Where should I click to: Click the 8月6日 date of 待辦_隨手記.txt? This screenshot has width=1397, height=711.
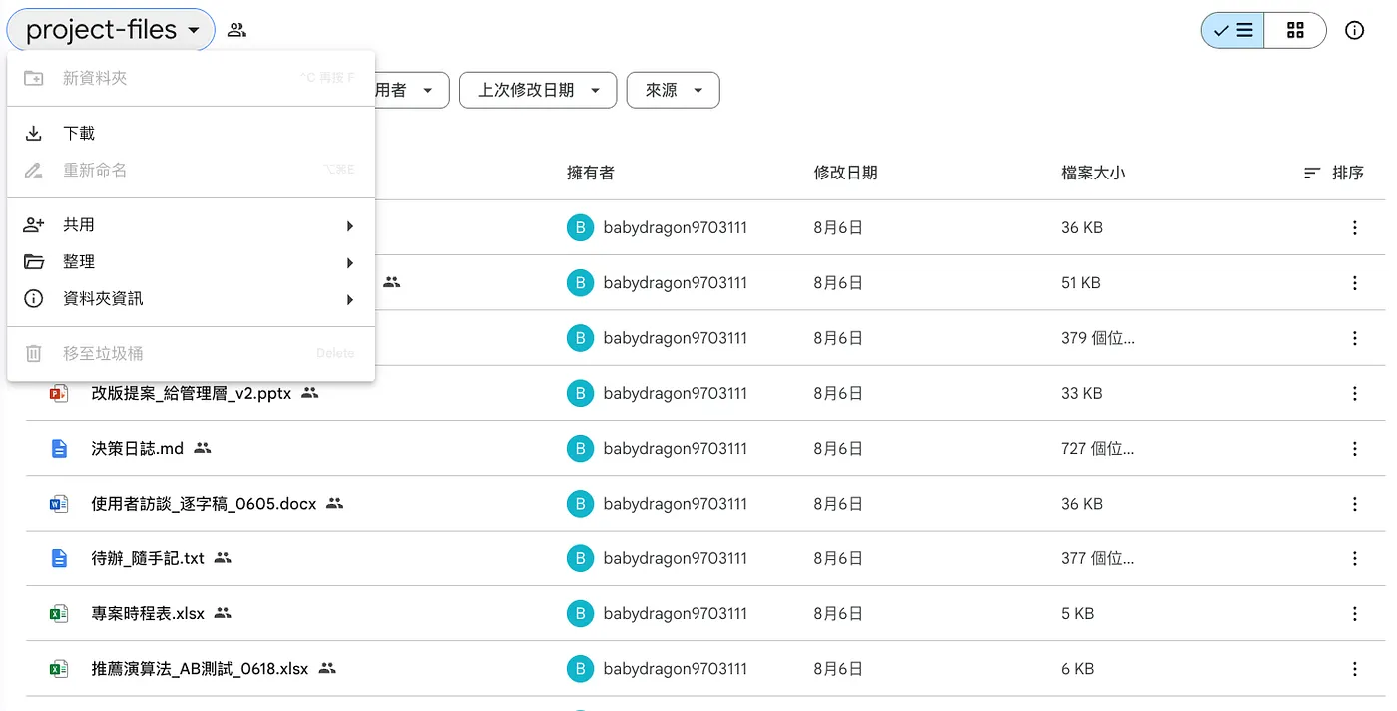click(838, 558)
